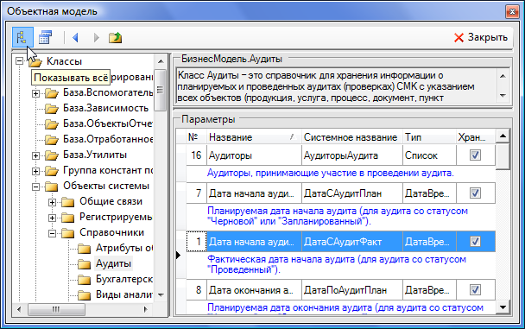
Task: Select the Классы folder icon
Action: click(x=35, y=61)
